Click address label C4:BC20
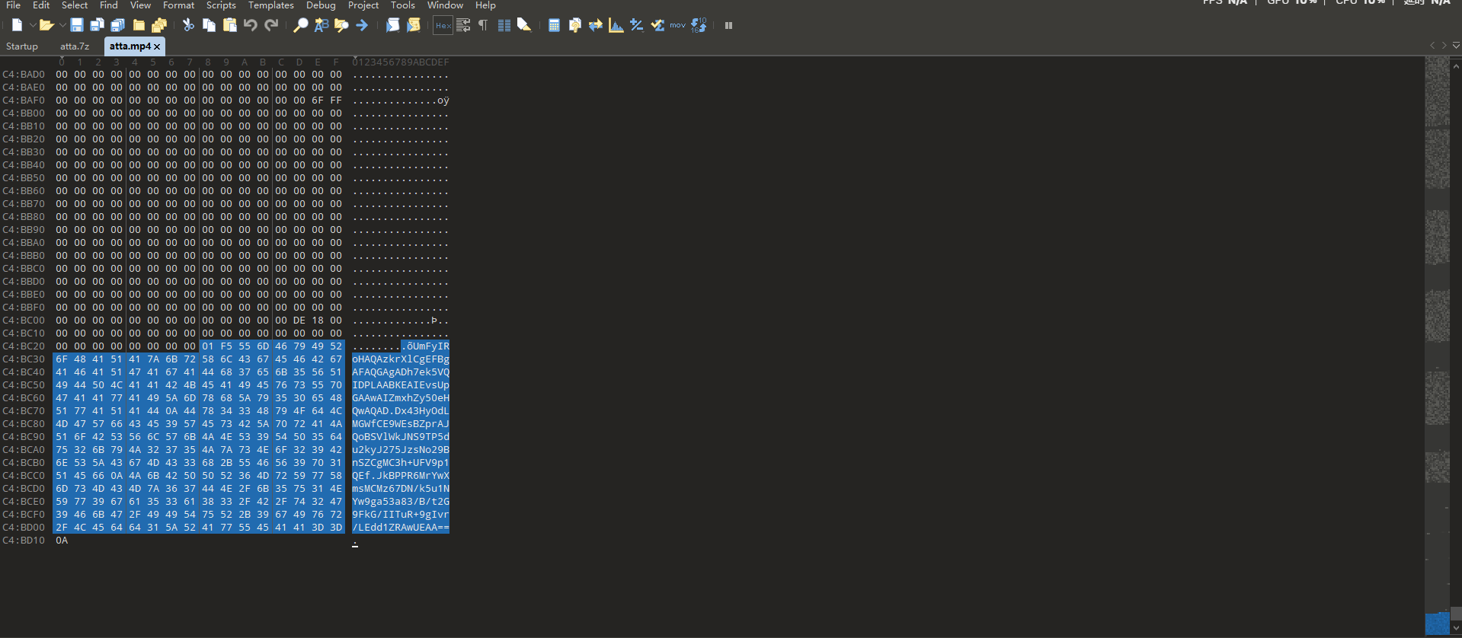Screen dimensions: 1462x638 [24, 346]
